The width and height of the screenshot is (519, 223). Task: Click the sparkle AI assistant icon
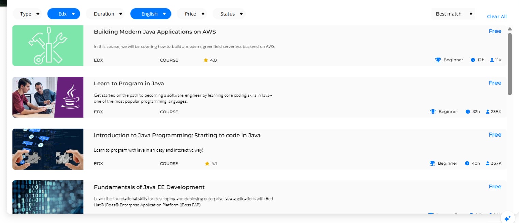[507, 218]
